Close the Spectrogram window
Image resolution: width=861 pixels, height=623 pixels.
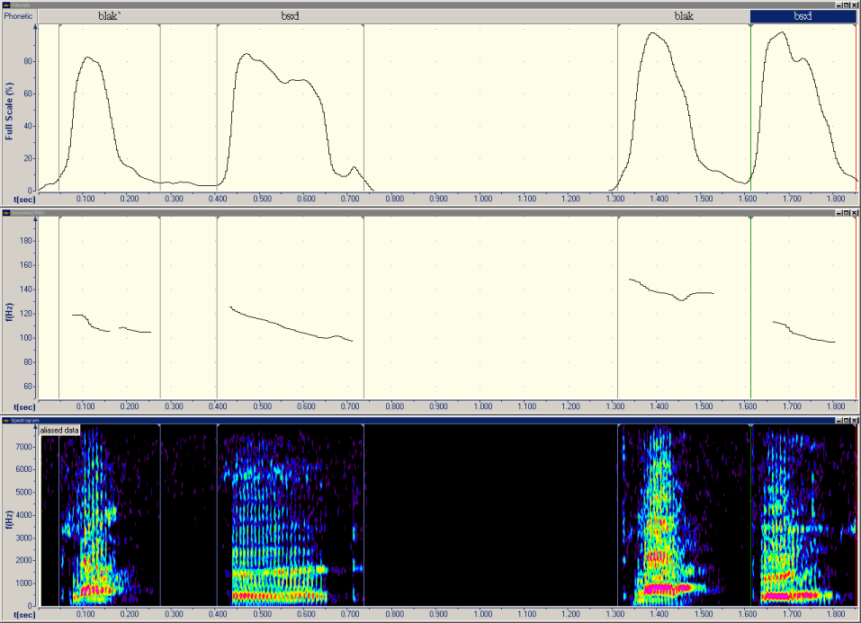(855, 419)
